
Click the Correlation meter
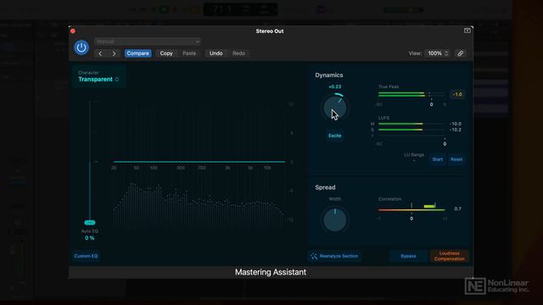point(411,208)
